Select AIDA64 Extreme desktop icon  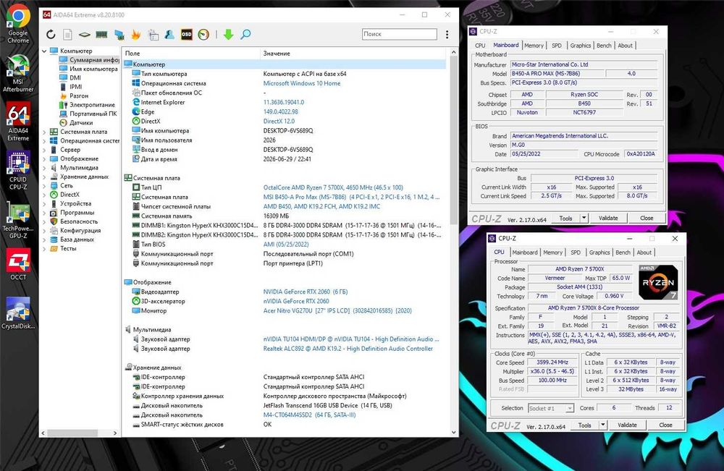(x=18, y=122)
